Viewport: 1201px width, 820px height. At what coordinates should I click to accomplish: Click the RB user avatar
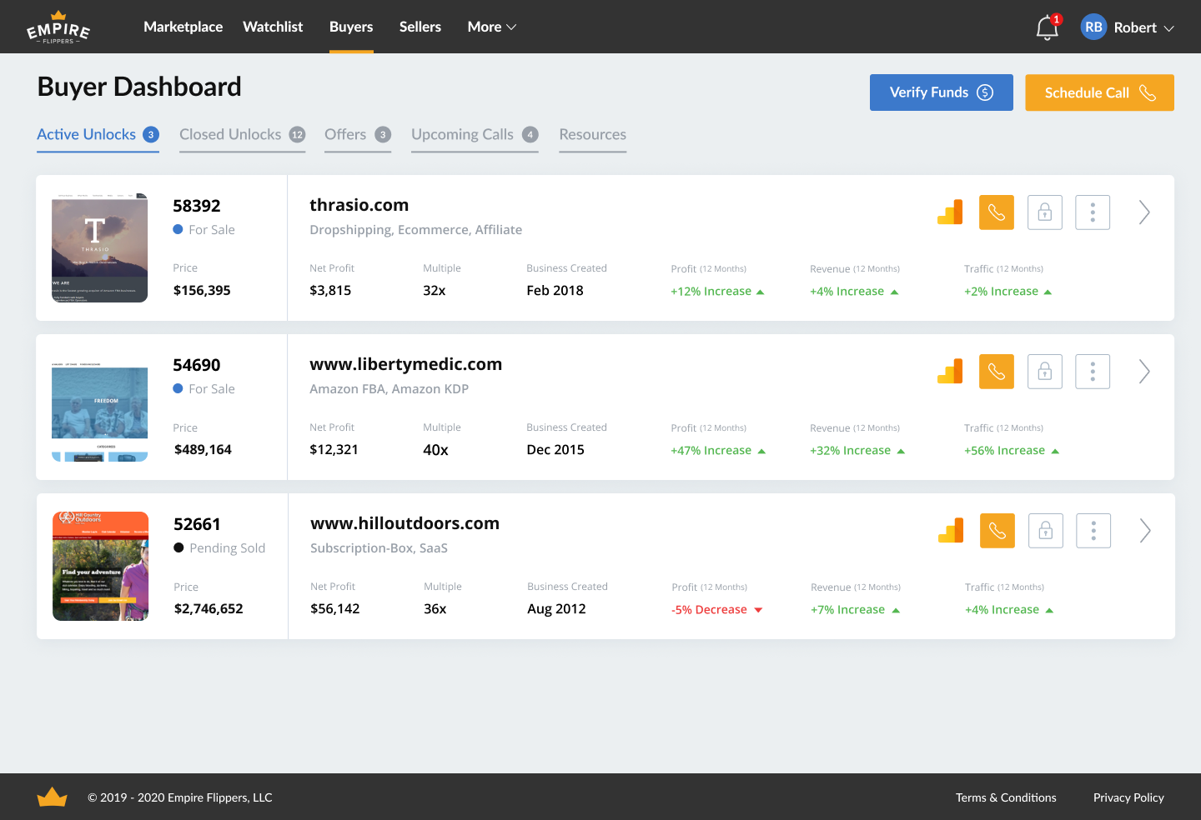click(x=1093, y=27)
